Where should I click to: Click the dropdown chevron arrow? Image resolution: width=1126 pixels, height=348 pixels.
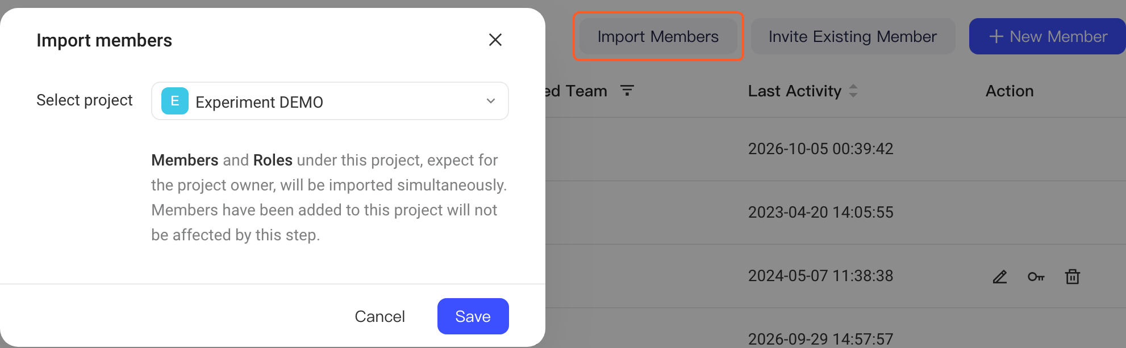[491, 101]
